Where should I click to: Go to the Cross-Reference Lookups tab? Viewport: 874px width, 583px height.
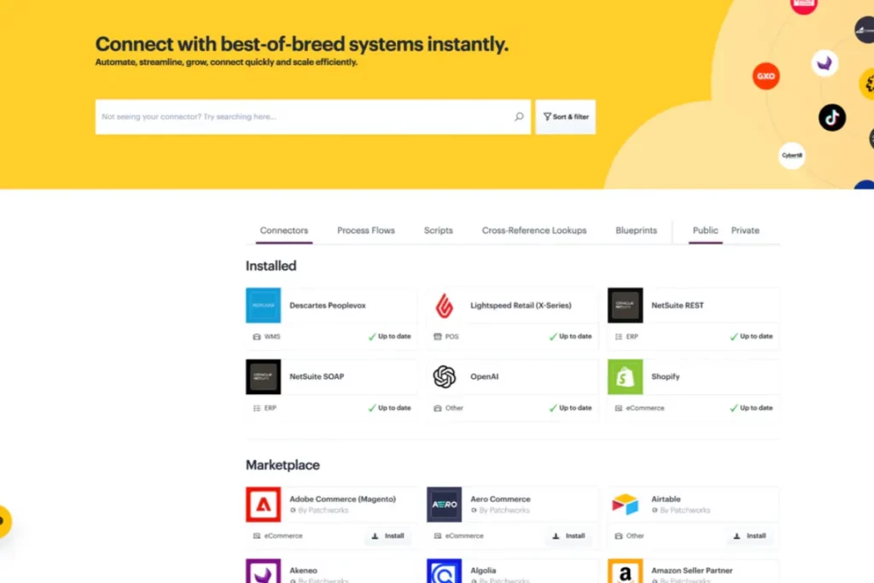pos(533,230)
